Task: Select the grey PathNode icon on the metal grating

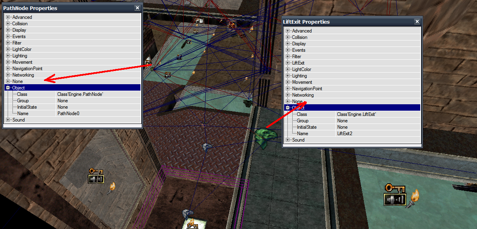Action: (x=207, y=148)
